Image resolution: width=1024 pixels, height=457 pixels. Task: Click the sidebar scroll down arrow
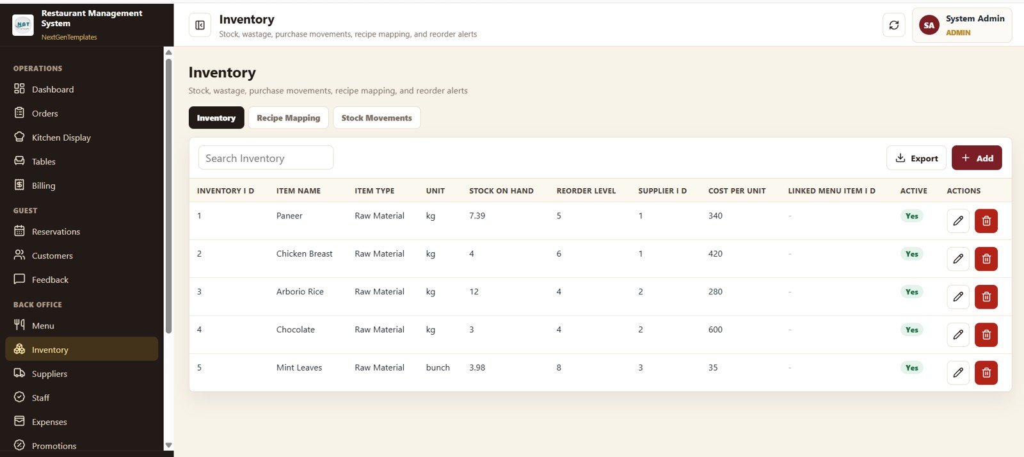coord(169,445)
